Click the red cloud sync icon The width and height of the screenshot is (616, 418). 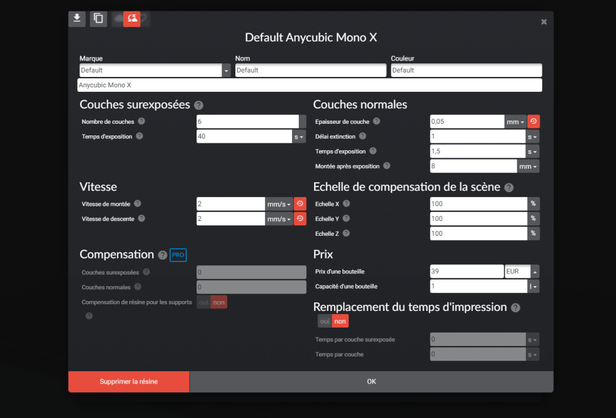tap(132, 18)
